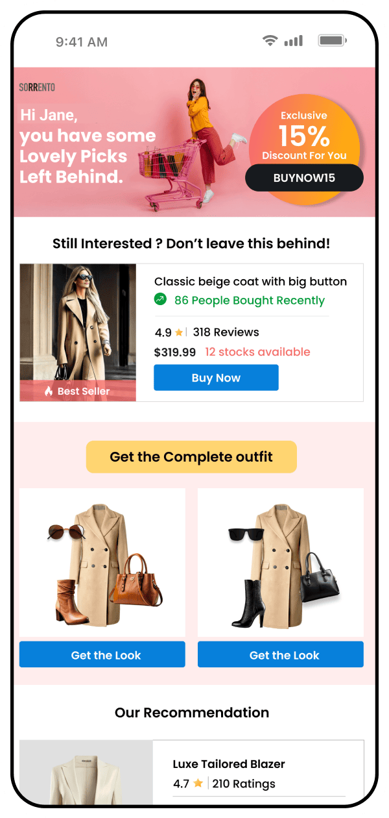
Task: Click the blue Buy Now button
Action: tap(216, 378)
